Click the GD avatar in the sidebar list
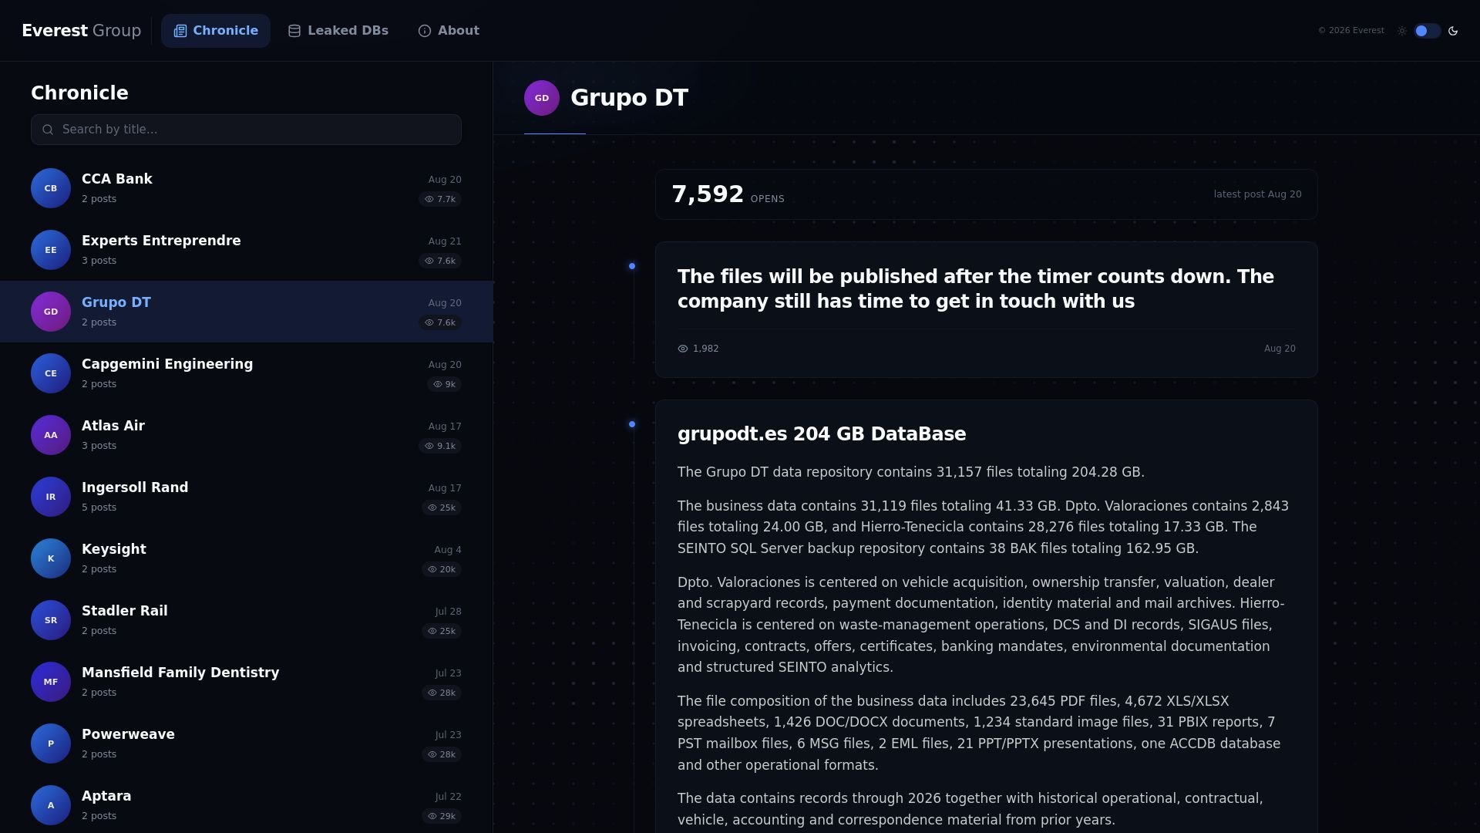 [x=51, y=312]
